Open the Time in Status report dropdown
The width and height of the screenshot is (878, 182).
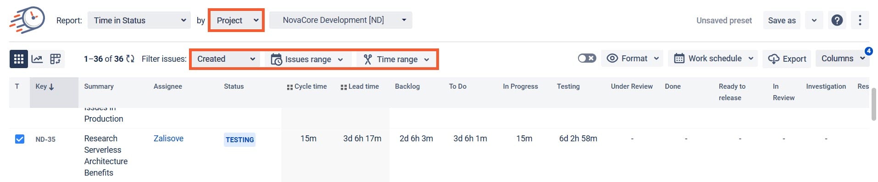point(139,20)
